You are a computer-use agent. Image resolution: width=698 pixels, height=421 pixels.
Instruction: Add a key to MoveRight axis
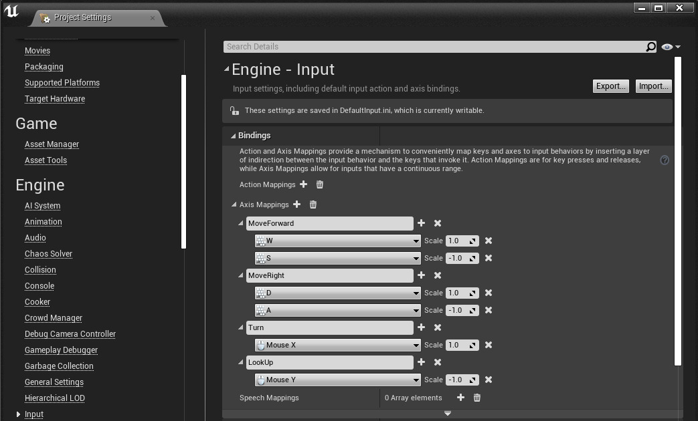click(421, 275)
